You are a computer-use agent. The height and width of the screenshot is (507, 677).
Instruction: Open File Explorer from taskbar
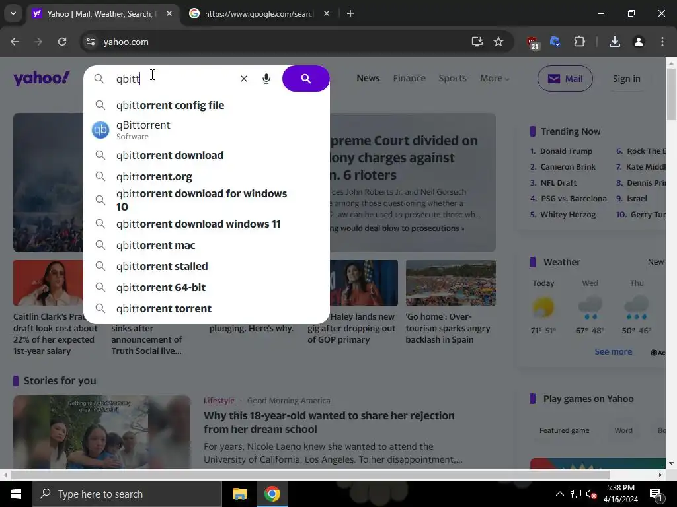coord(239,494)
